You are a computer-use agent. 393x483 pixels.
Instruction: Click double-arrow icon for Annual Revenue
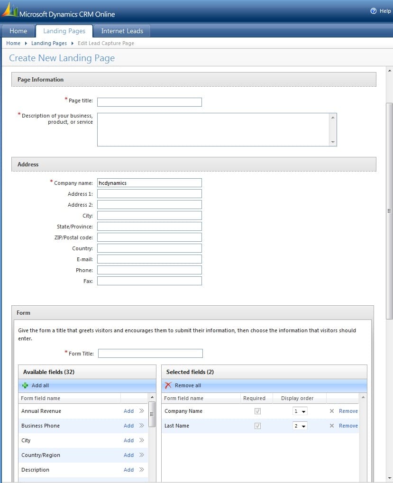[142, 410]
